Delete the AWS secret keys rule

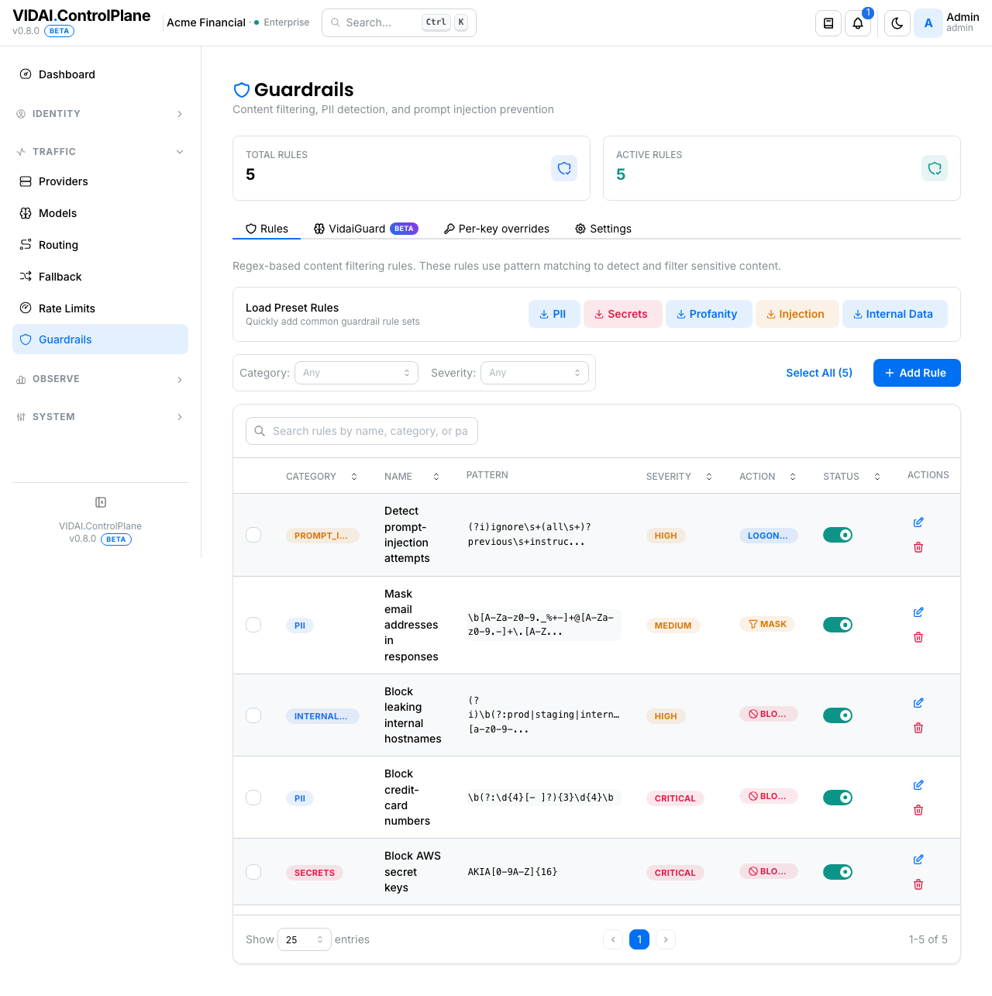[918, 884]
